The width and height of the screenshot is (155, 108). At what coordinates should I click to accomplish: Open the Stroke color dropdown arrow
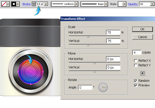point(18,4)
